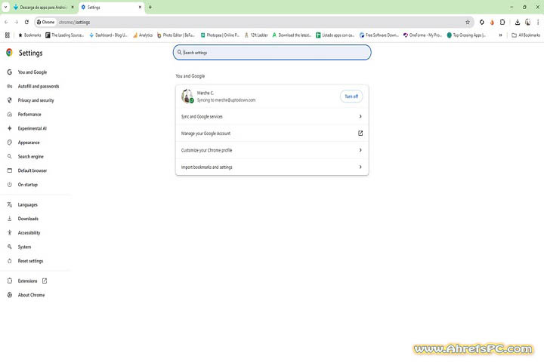Click the Turn off sync button

[x=351, y=97]
